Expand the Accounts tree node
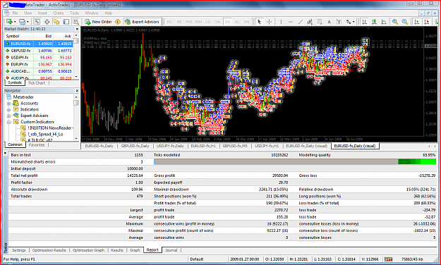The image size is (441, 265). (8, 103)
